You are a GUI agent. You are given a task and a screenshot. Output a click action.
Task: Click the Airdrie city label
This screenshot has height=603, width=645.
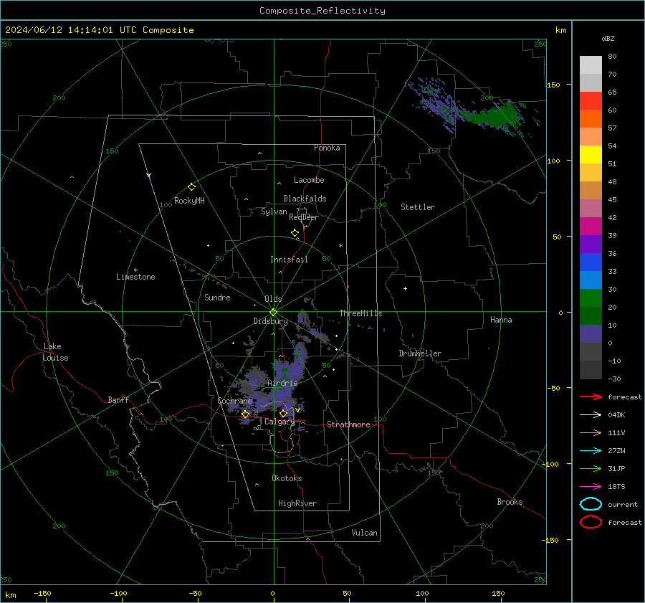click(282, 383)
